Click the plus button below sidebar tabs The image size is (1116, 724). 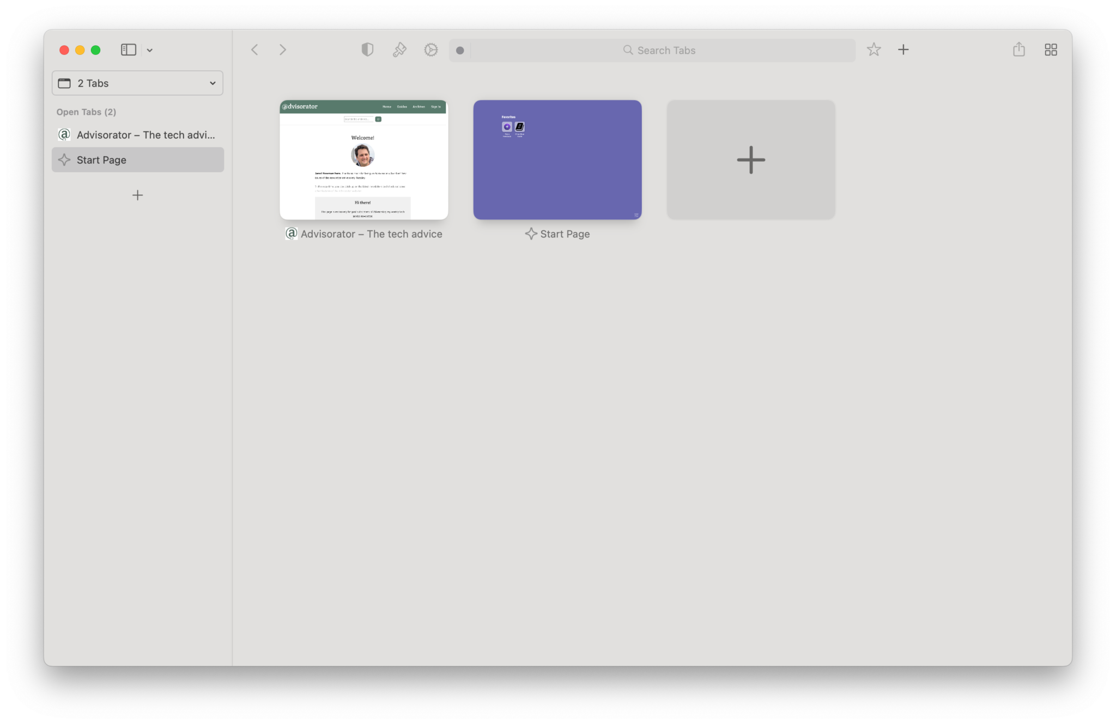(x=137, y=195)
